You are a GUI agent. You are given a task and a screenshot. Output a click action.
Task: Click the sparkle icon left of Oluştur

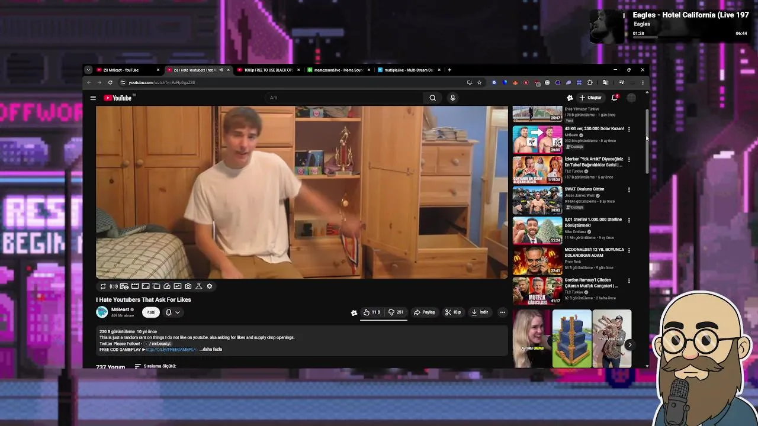tap(570, 98)
